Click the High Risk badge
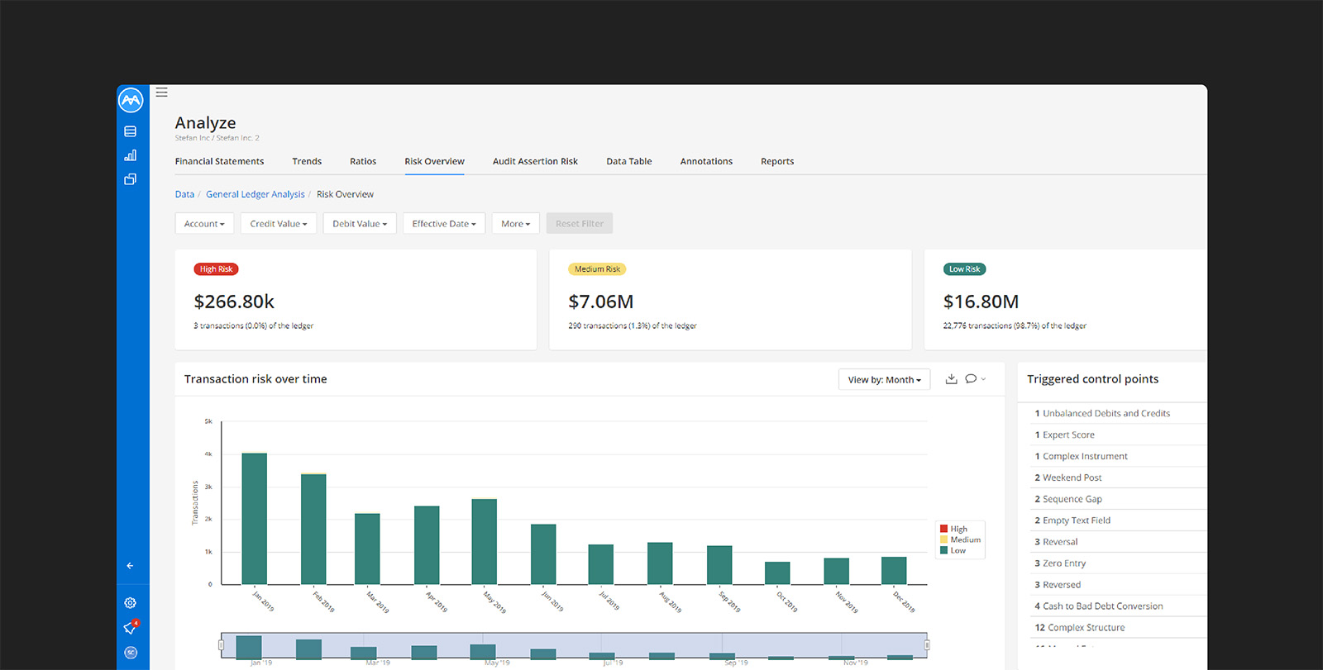Image resolution: width=1323 pixels, height=670 pixels. 217,269
